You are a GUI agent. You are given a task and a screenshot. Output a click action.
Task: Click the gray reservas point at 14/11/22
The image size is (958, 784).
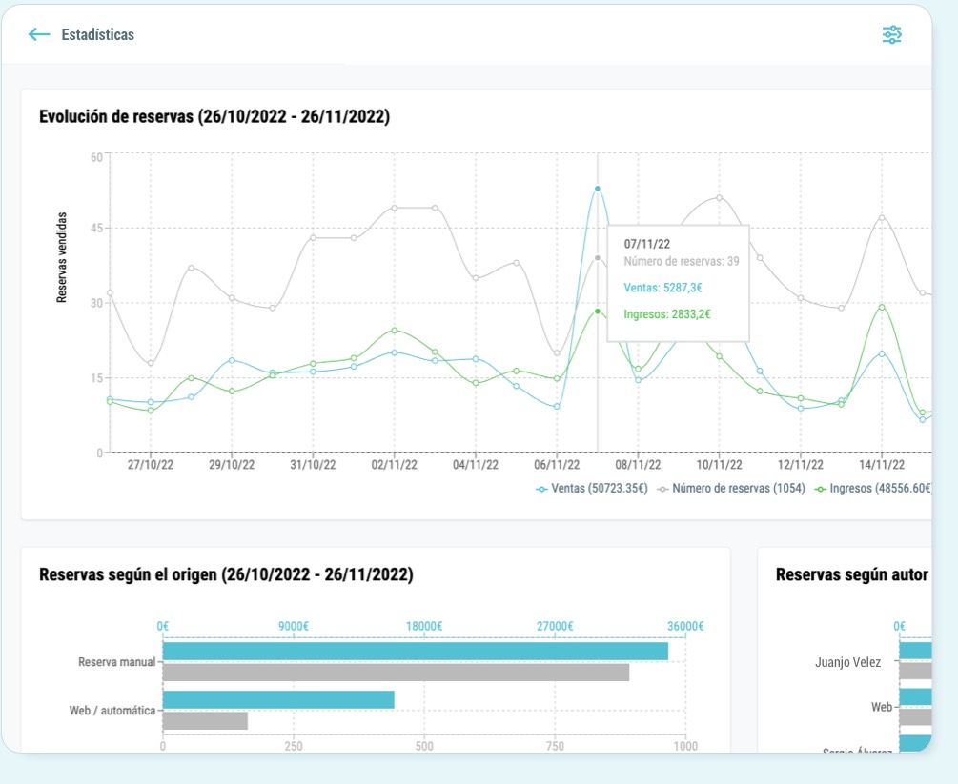pos(882,217)
